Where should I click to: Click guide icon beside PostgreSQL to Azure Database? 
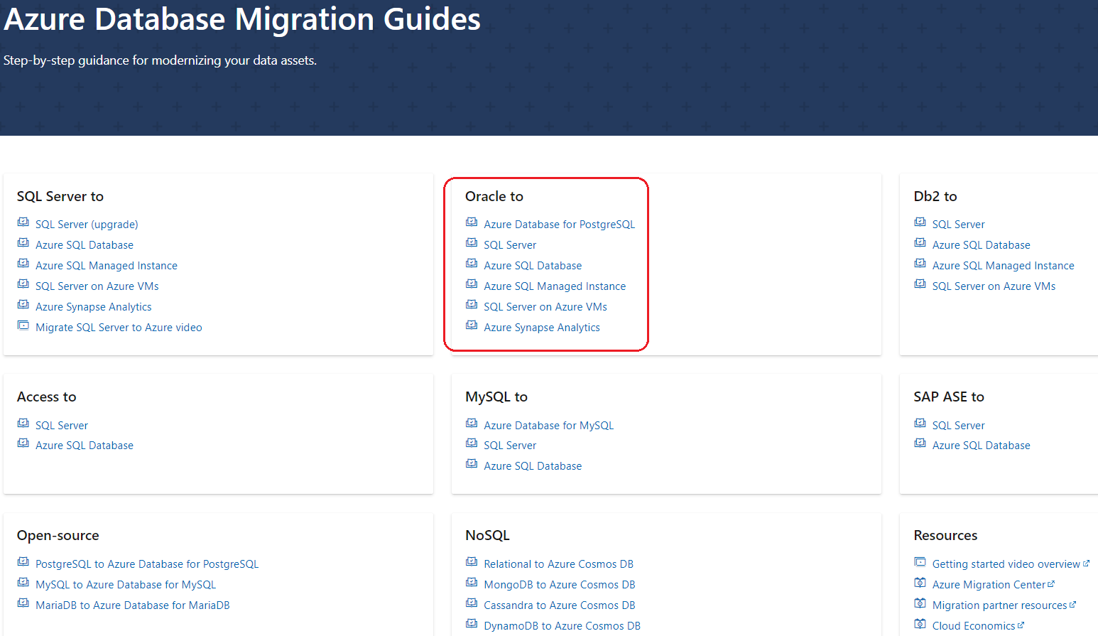[23, 562]
